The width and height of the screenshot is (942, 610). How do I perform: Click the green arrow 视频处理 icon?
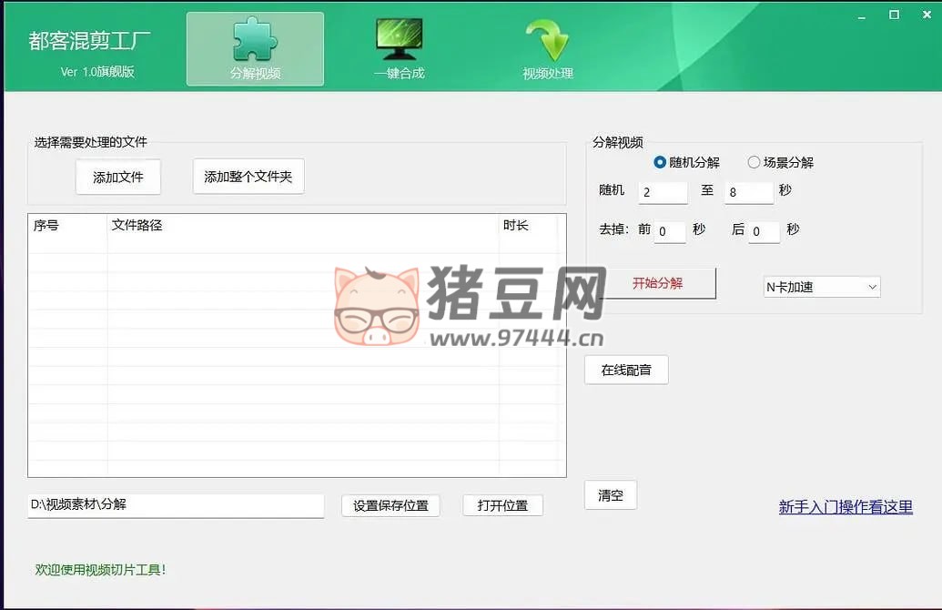547,40
